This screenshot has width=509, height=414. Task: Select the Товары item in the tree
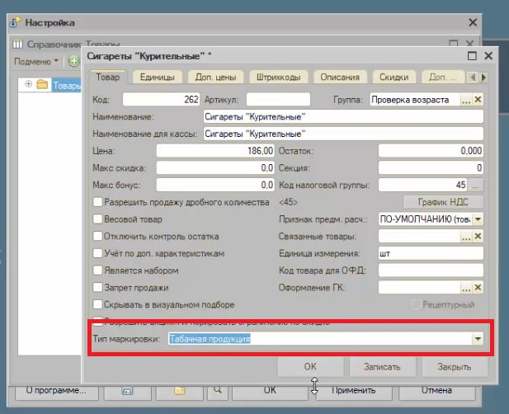67,85
